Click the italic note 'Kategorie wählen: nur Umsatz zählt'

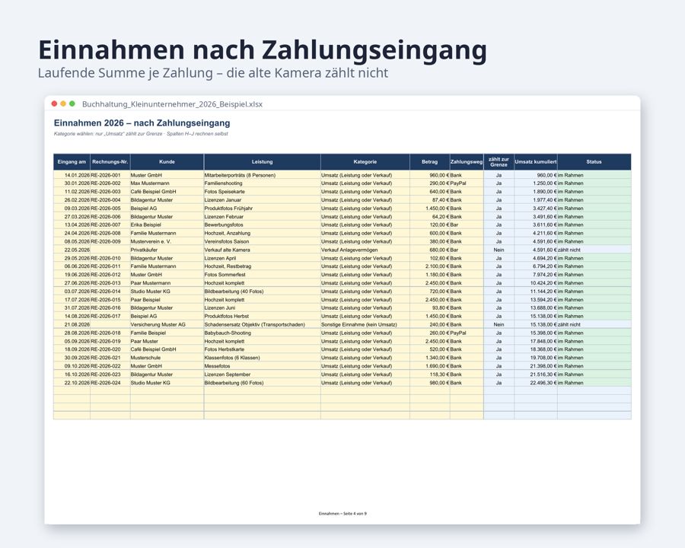pyautogui.click(x=141, y=134)
